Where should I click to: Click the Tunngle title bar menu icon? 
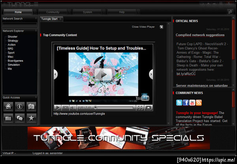click(x=4, y=4)
